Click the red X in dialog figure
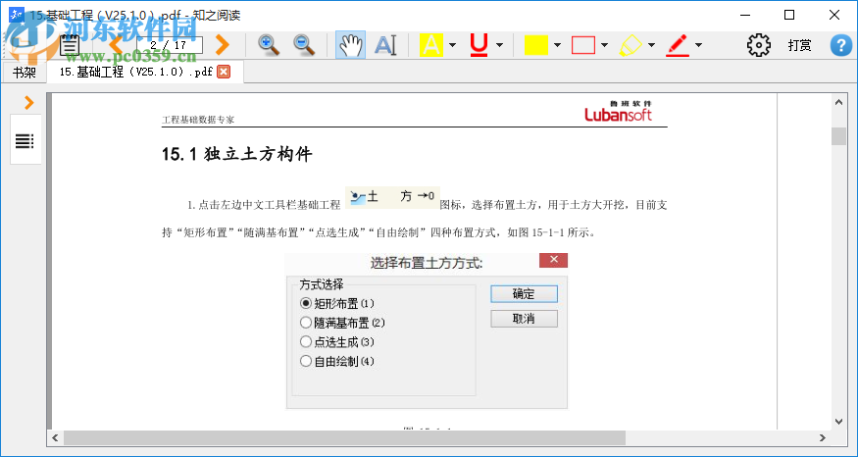Viewport: 858px width, 457px height. (x=553, y=260)
